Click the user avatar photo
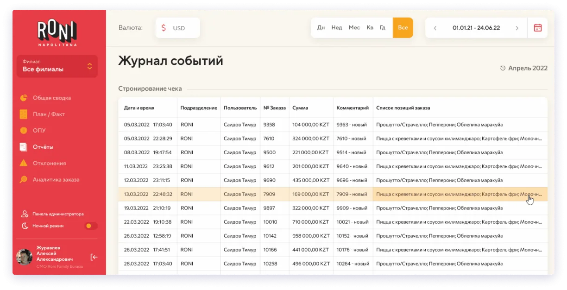 (x=24, y=257)
